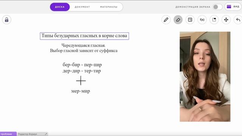Click the ДЕМОНСТРАЦИЯ ЭКРАНА label
Screen dimensions: 242x136
(x=193, y=7)
